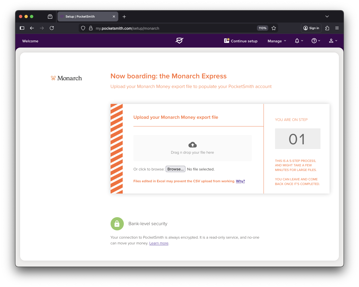This screenshot has width=359, height=287.
Task: Click Continue setup in header
Action: pos(241,41)
